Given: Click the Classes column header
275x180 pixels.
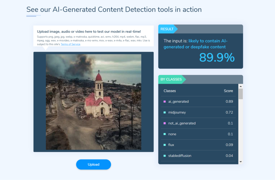Looking at the screenshot, I should click(170, 91).
